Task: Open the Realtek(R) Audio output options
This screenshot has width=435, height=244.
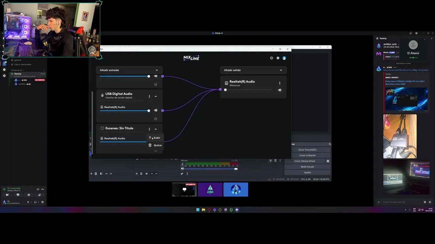Action: click(x=280, y=83)
